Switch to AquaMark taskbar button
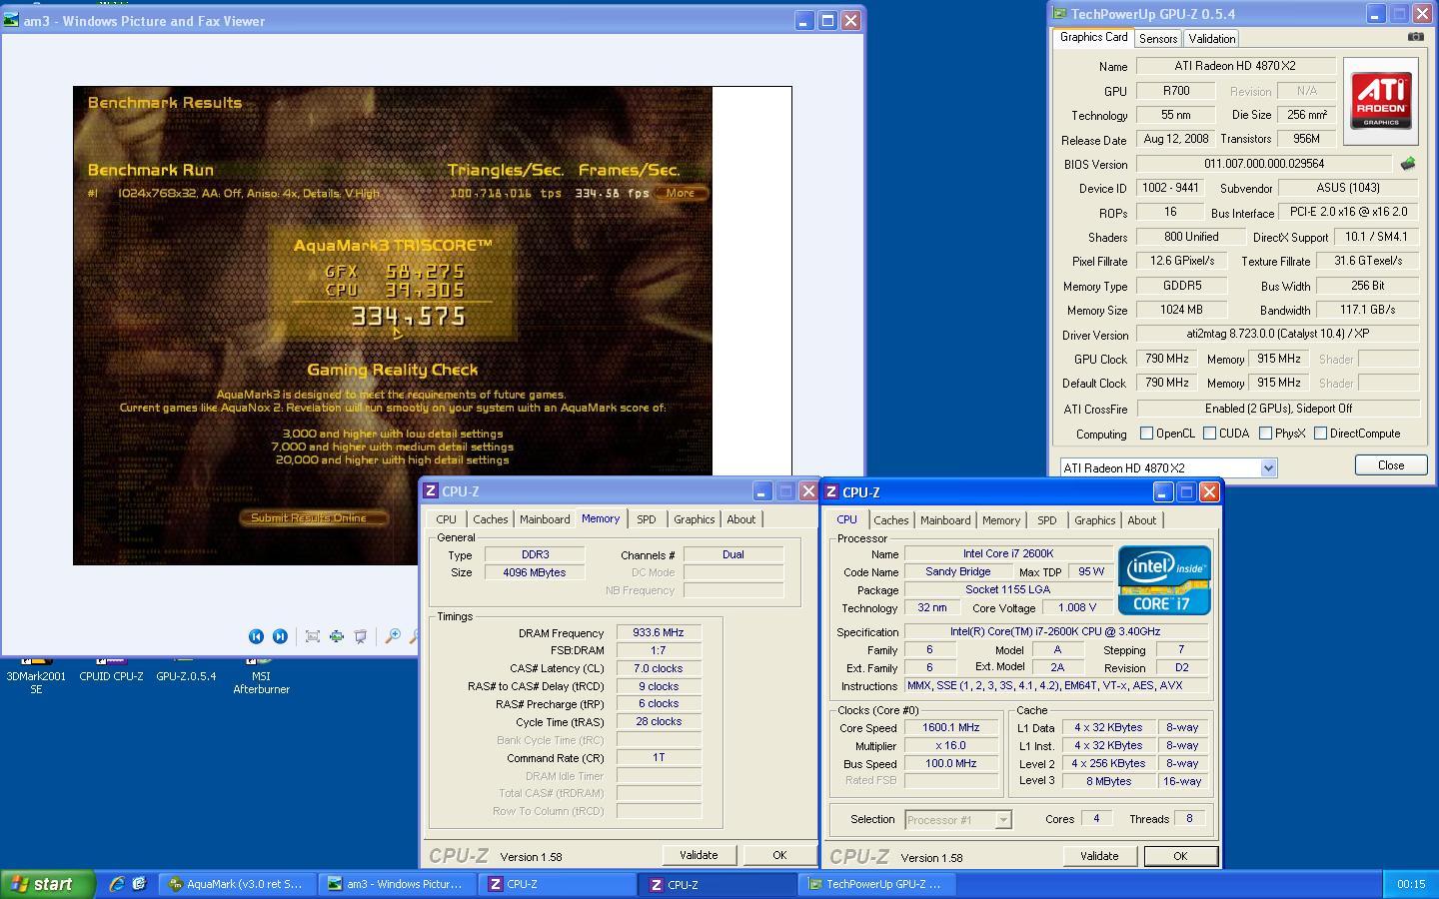Screen dimensions: 1439x899 [x=237, y=884]
